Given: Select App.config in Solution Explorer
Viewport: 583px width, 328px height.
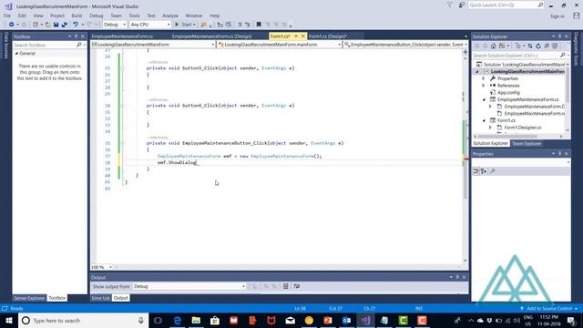Looking at the screenshot, I should (x=508, y=93).
